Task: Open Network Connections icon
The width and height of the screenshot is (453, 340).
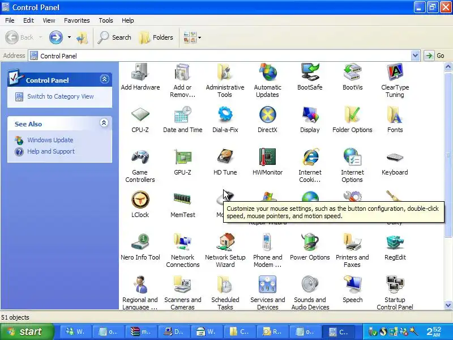Action: click(x=182, y=250)
